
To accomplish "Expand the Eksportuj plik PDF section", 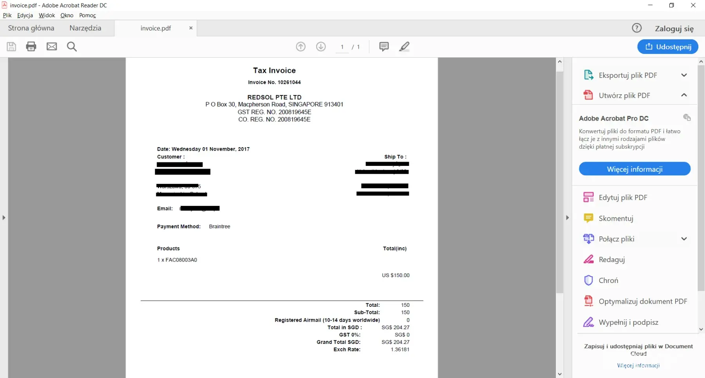I will tap(684, 75).
